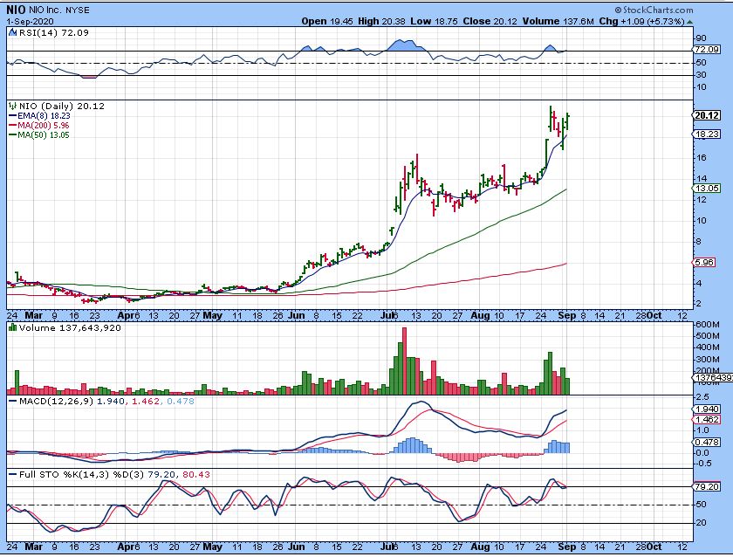Click the 72.09 RSI value tag
This screenshot has height=557, width=733.
704,51
